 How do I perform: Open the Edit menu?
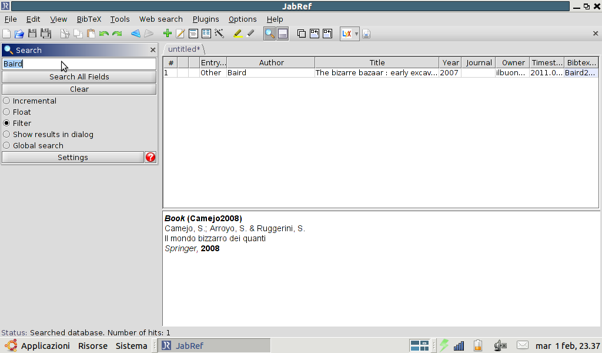click(x=33, y=19)
